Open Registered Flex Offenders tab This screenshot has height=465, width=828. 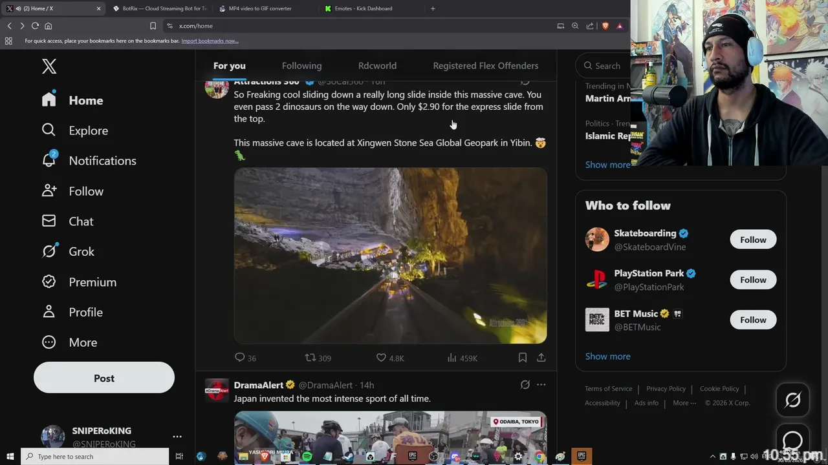(486, 66)
